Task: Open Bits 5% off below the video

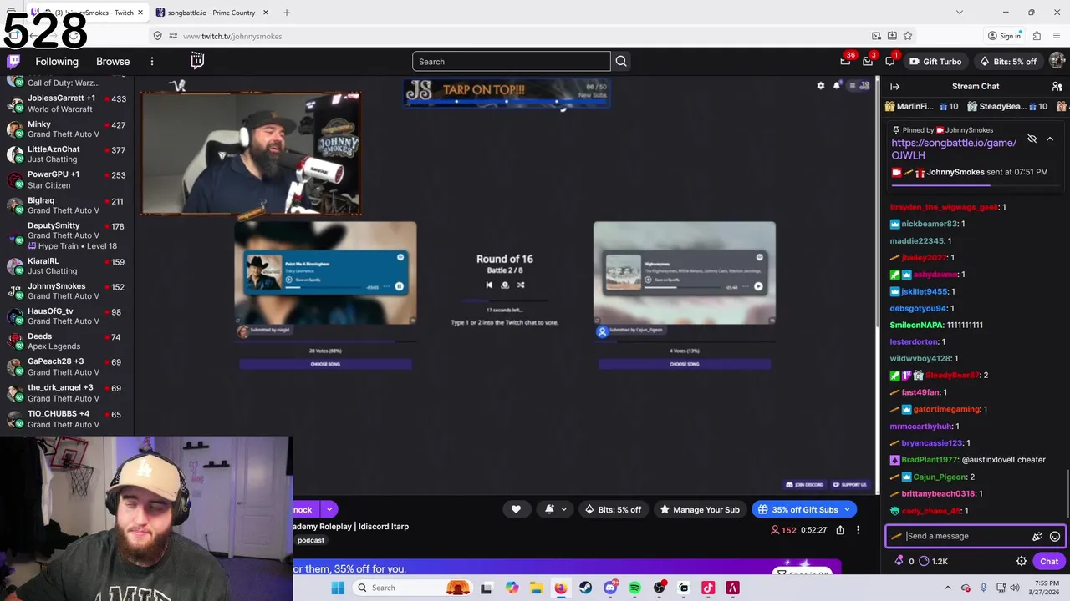Action: pyautogui.click(x=613, y=509)
